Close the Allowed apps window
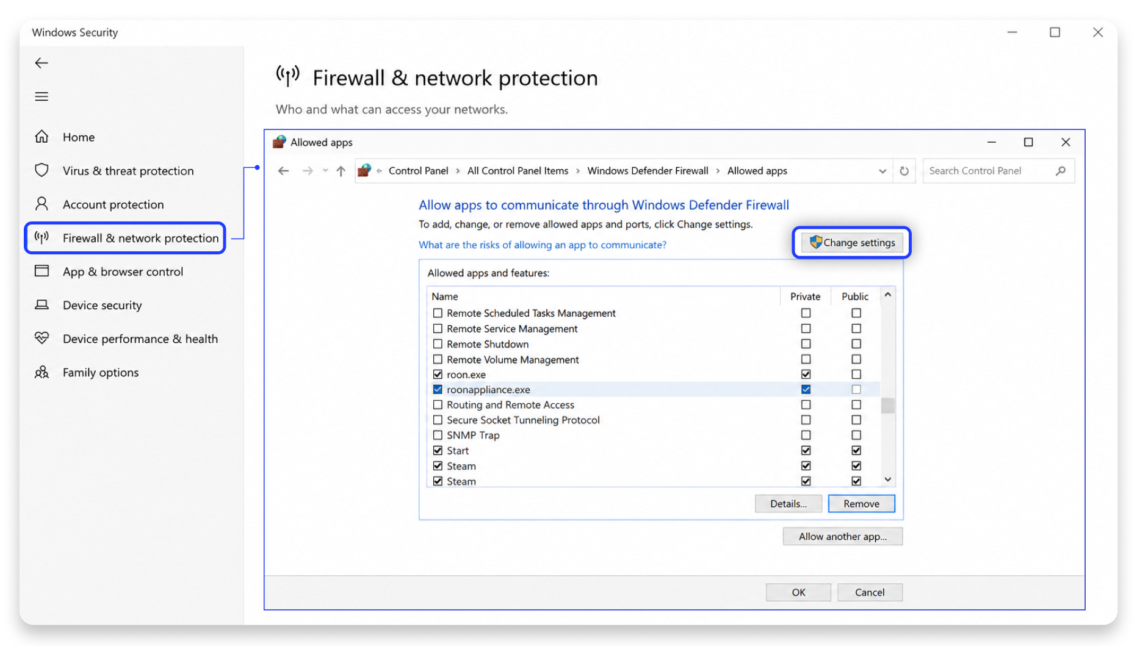1140x646 pixels. pyautogui.click(x=1066, y=142)
